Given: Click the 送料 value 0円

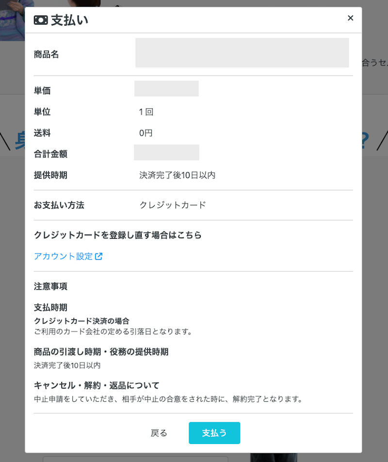Looking at the screenshot, I should click(146, 133).
